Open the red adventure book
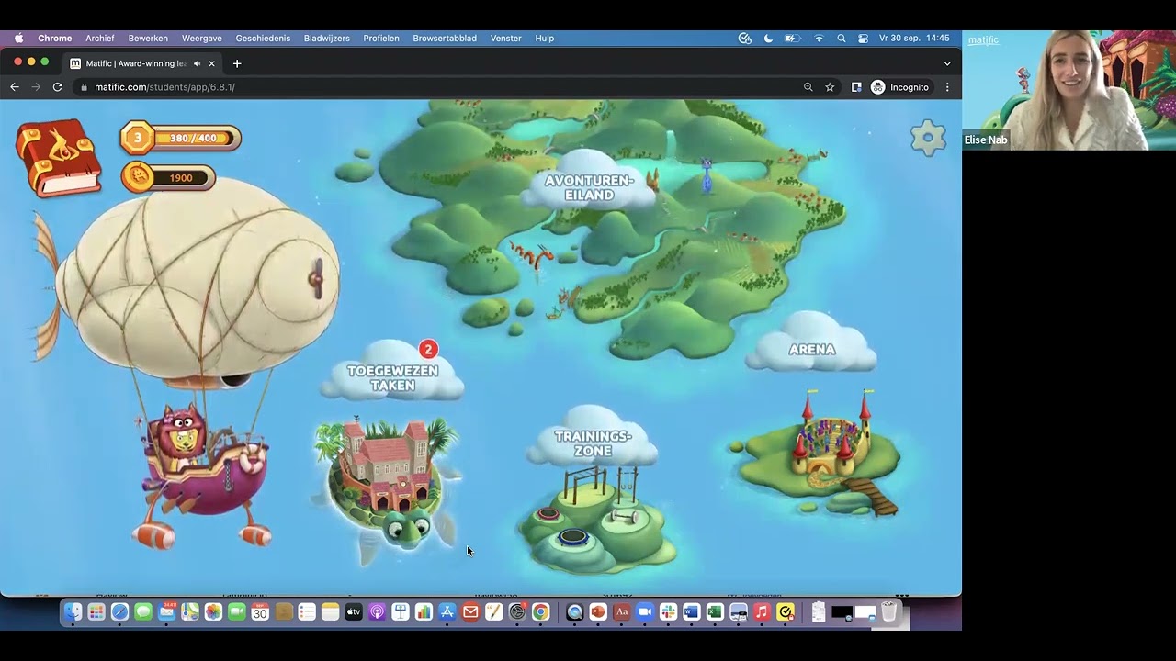The height and width of the screenshot is (661, 1176). (59, 157)
